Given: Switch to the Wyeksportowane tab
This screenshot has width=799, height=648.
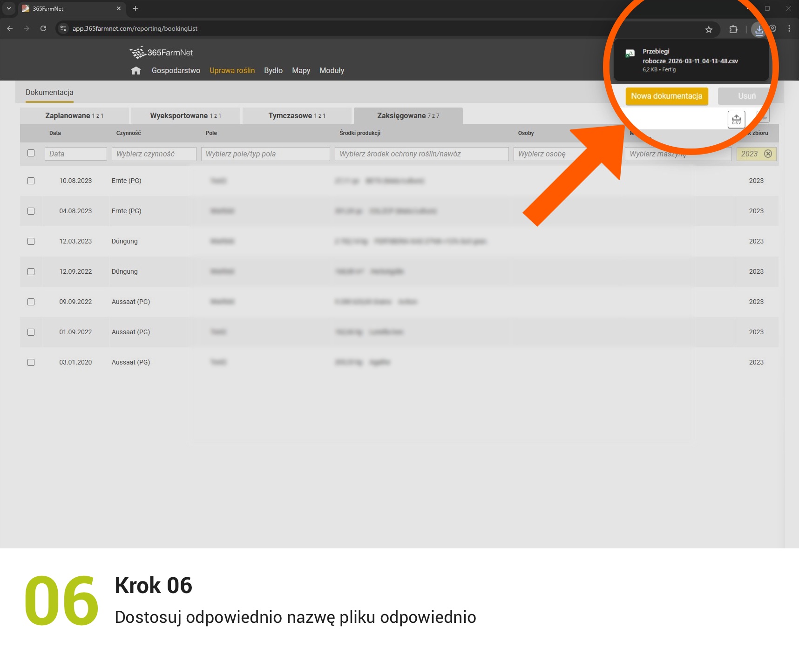Looking at the screenshot, I should [x=185, y=115].
